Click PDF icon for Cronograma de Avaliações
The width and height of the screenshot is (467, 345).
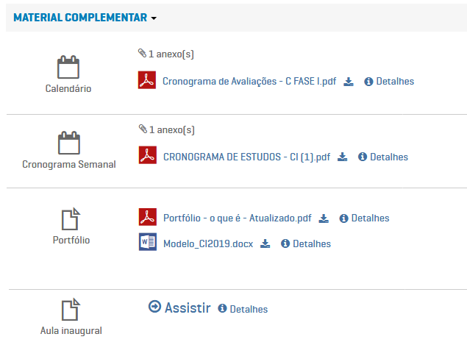(147, 81)
